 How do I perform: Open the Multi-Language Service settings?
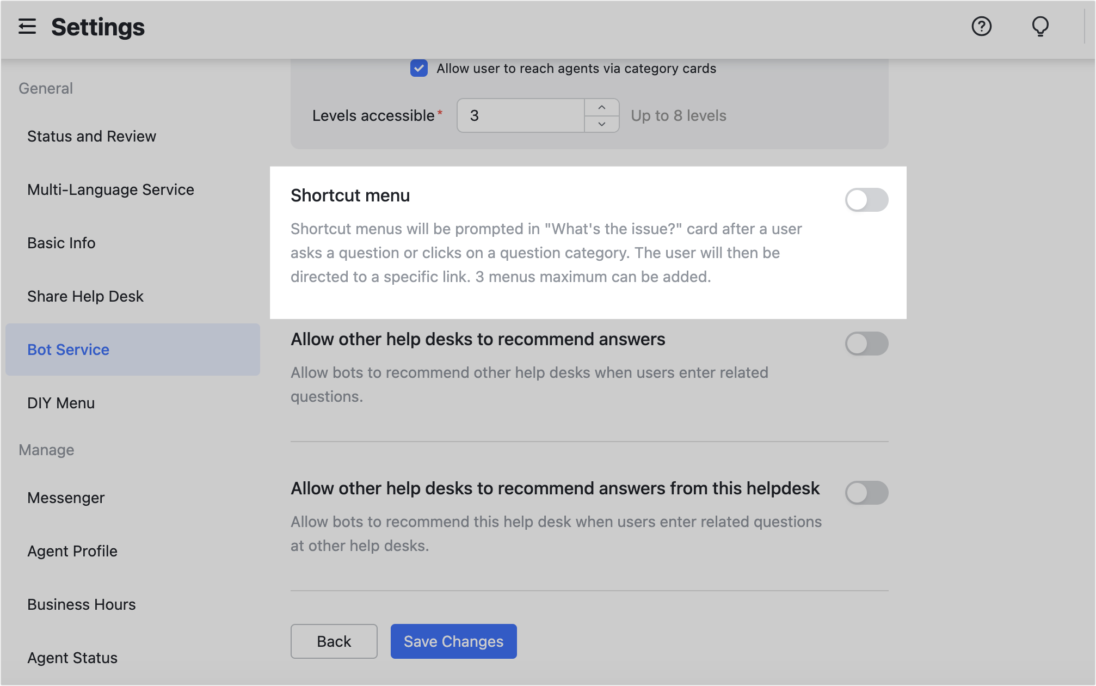(x=110, y=189)
